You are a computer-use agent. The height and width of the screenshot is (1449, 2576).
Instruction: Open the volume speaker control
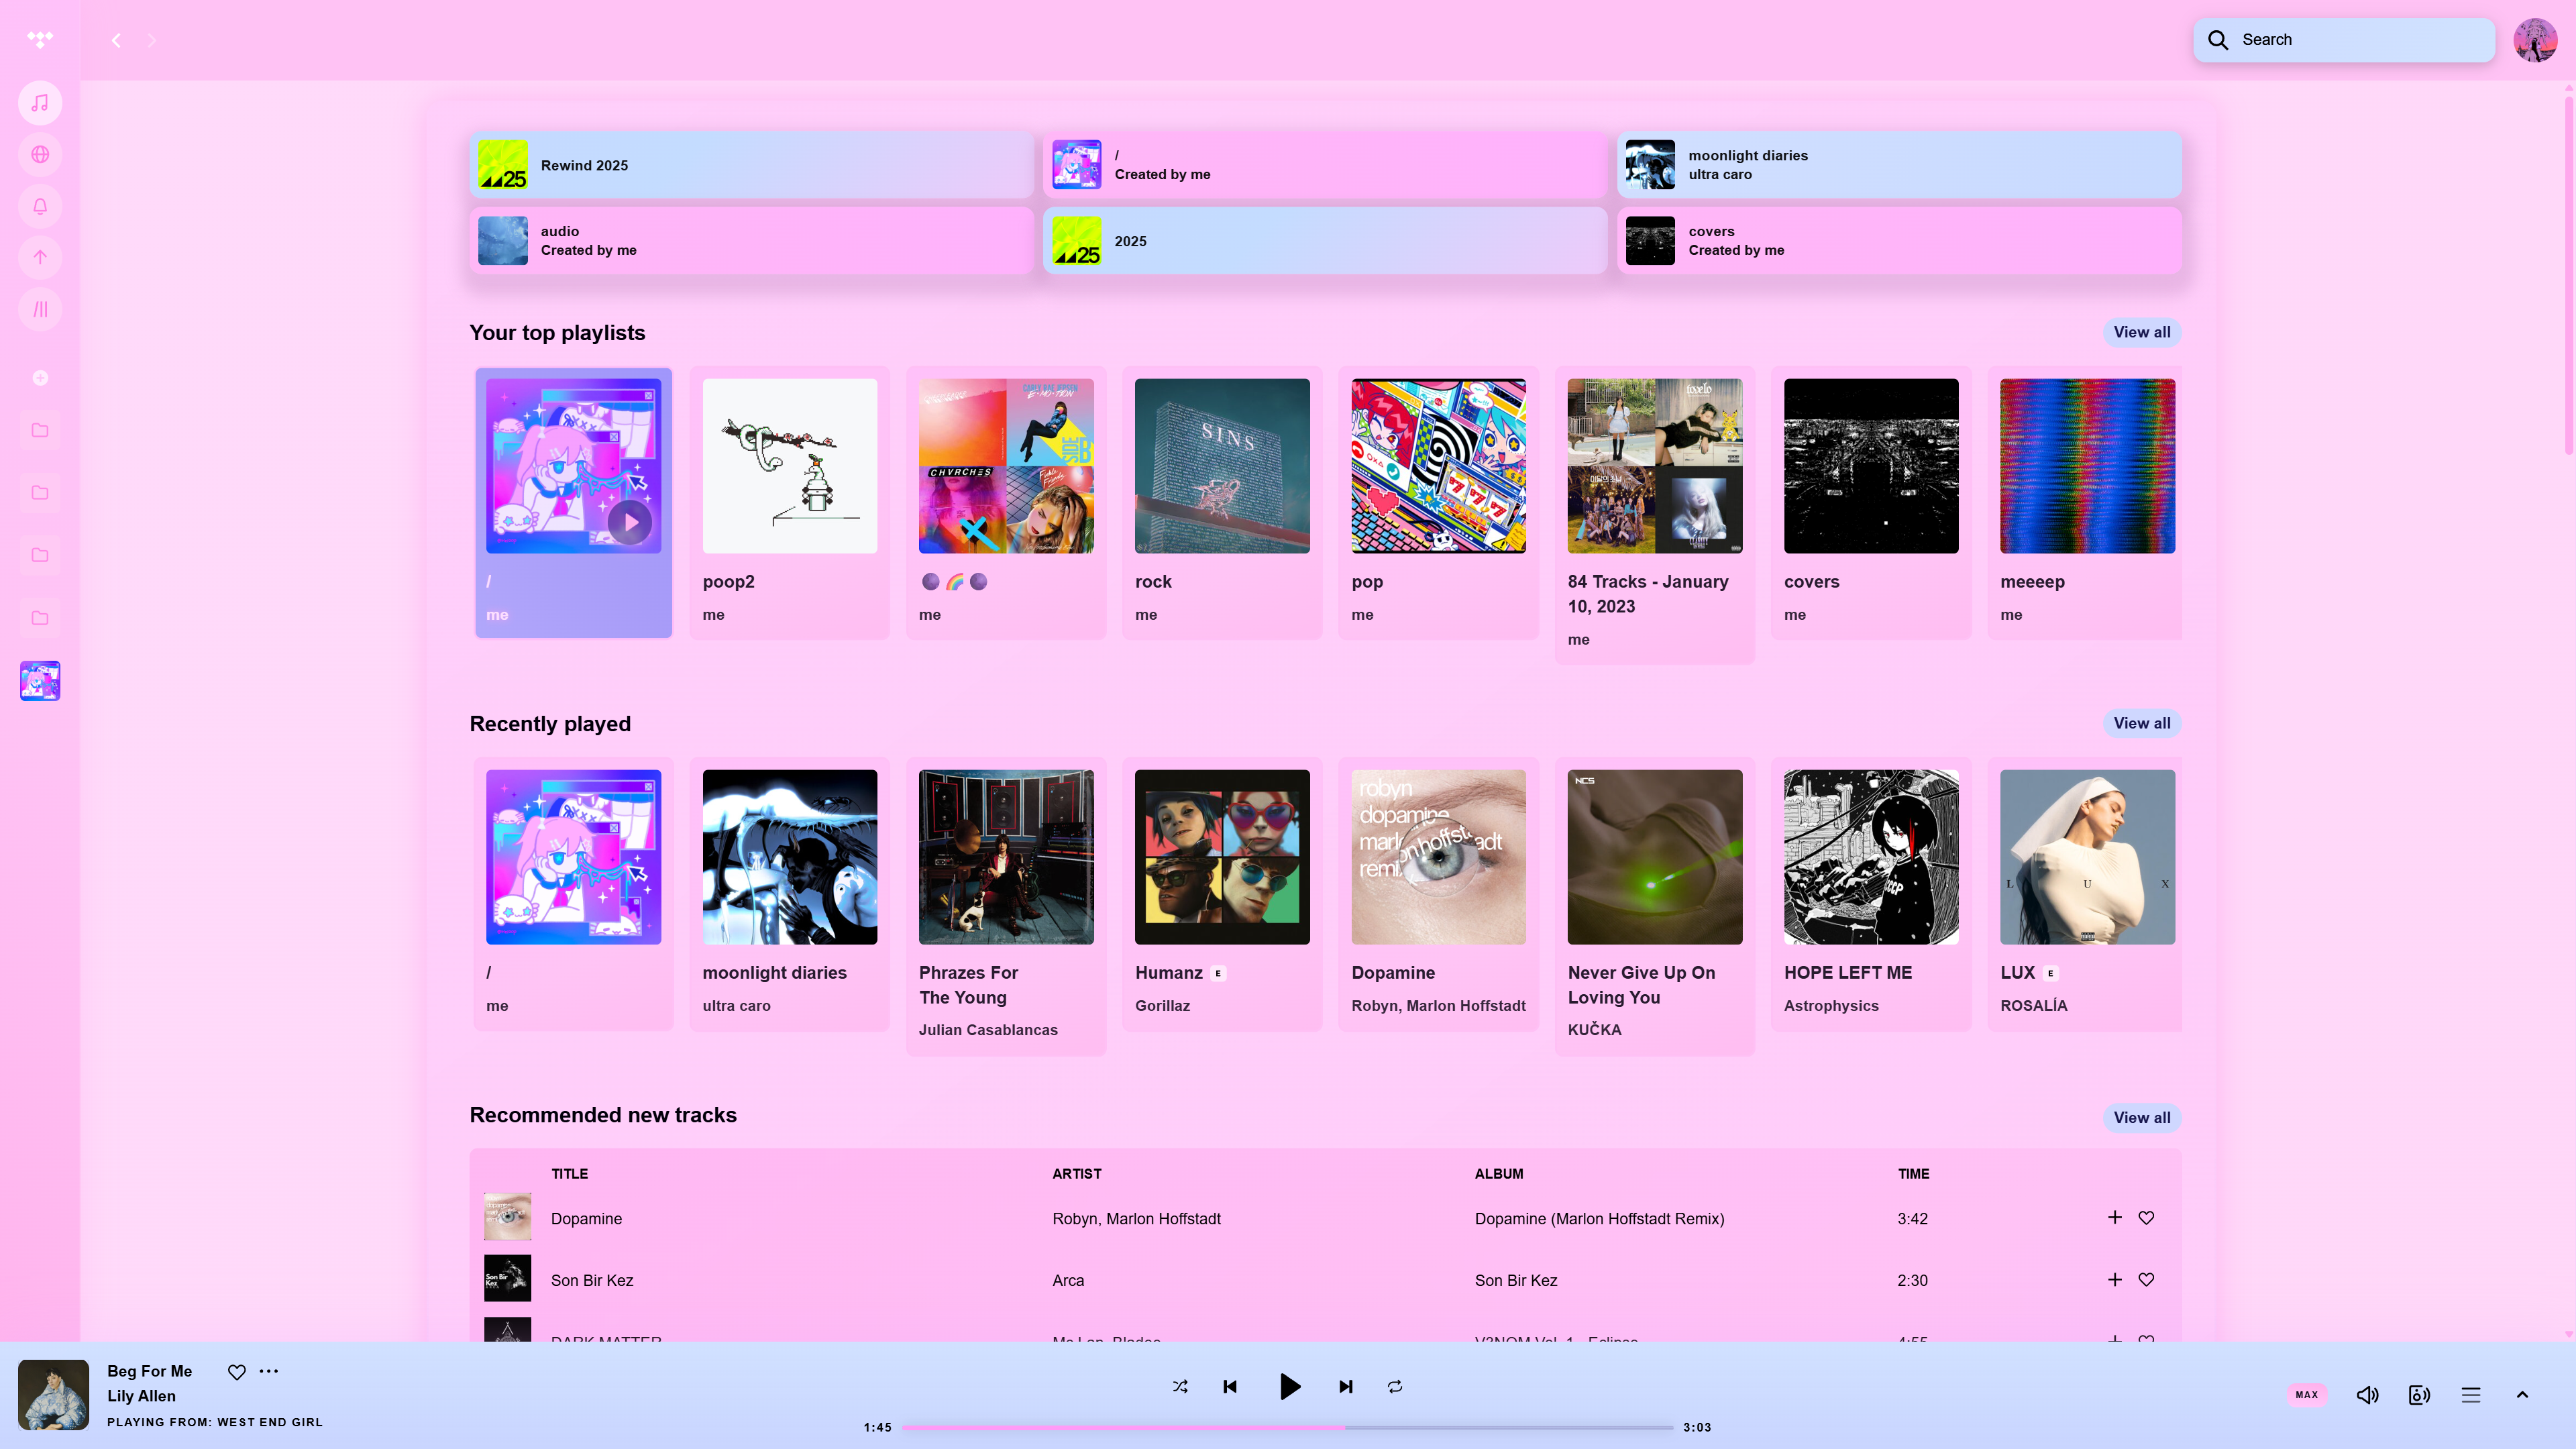[2367, 1395]
